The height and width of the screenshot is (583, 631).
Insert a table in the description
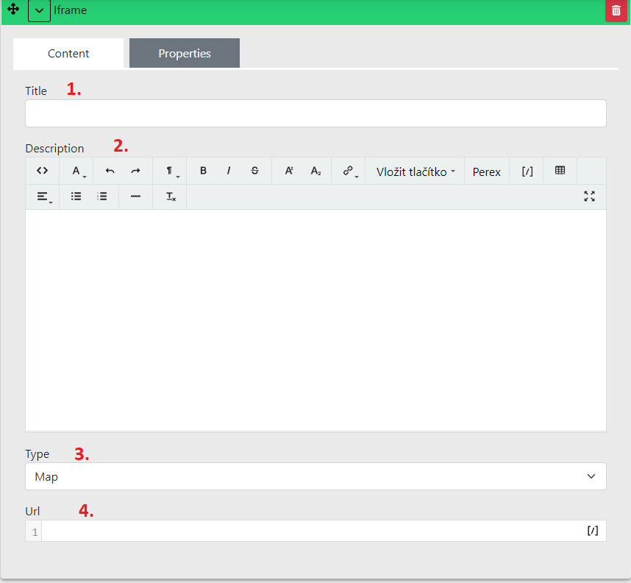560,171
